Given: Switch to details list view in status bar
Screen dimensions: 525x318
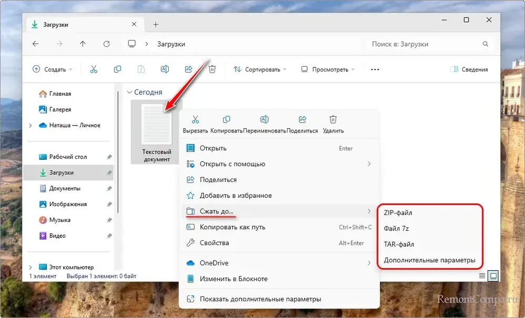Looking at the screenshot, I should click(482, 275).
